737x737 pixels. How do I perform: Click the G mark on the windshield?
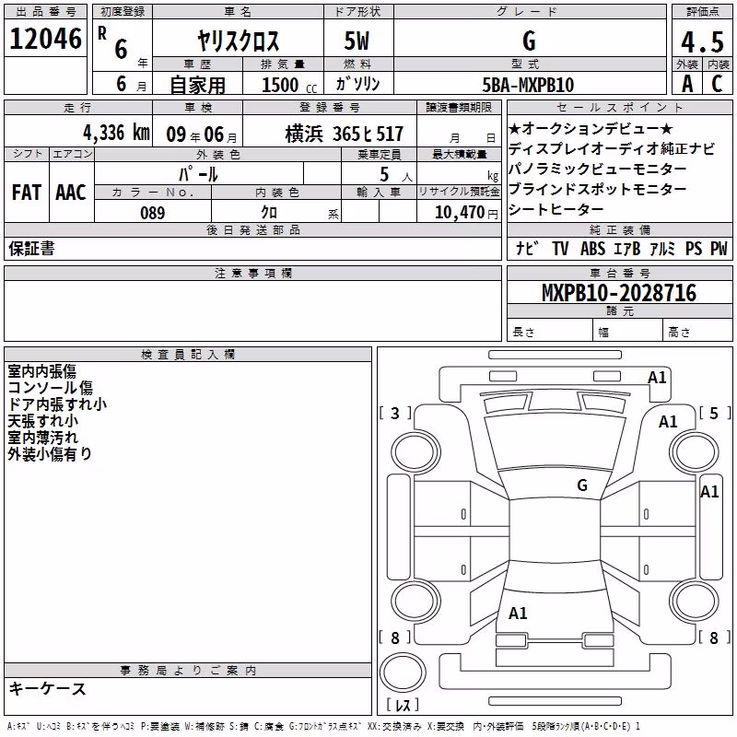582,485
